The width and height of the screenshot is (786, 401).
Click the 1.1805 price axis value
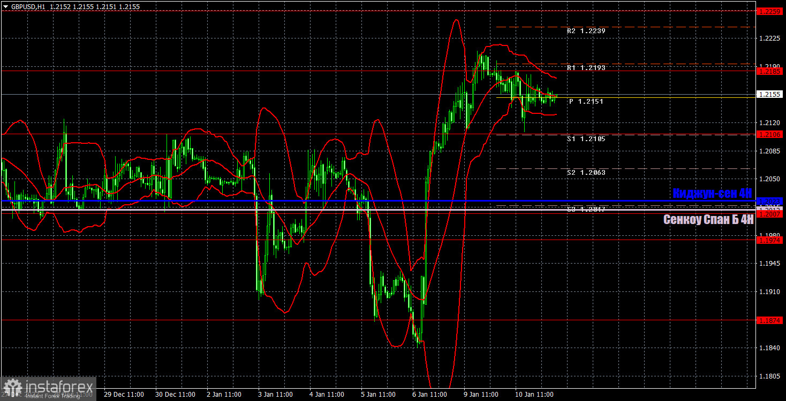click(769, 376)
